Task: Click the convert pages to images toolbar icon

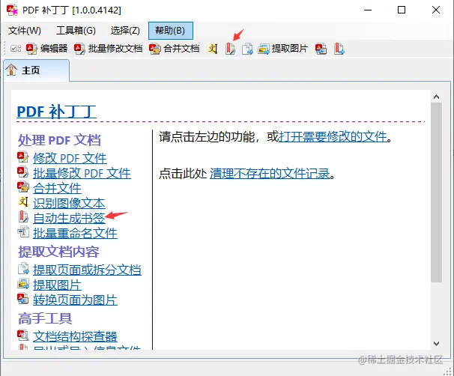Action: [321, 49]
